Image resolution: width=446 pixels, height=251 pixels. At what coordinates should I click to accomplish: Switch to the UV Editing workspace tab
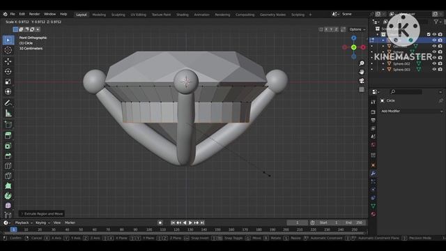138,15
